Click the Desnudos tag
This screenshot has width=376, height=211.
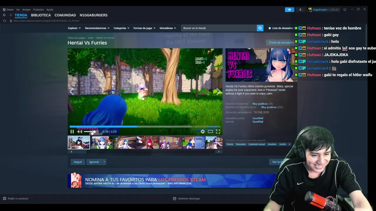pyautogui.click(x=241, y=144)
